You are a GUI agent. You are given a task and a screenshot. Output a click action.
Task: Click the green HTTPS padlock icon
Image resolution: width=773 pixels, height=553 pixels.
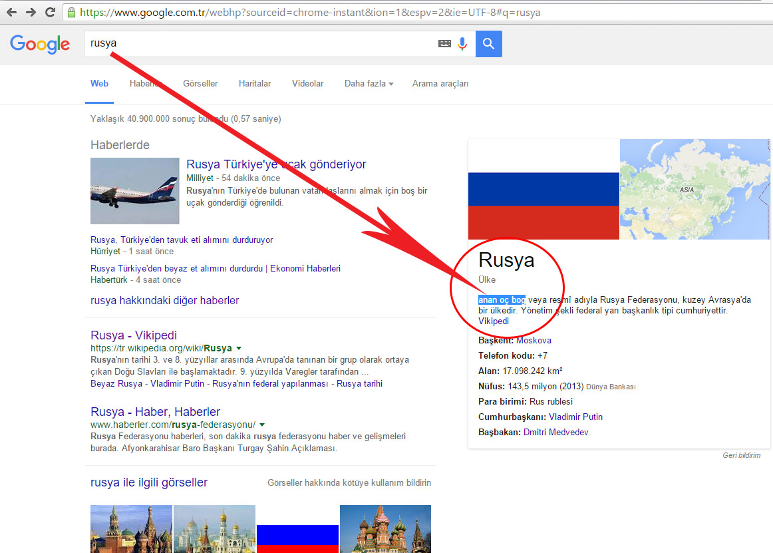[x=72, y=12]
